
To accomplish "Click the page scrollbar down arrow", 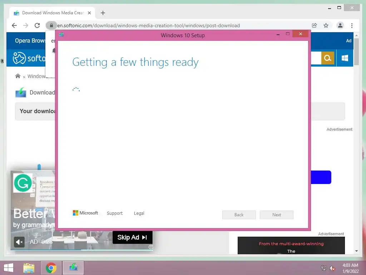I will tap(356, 251).
